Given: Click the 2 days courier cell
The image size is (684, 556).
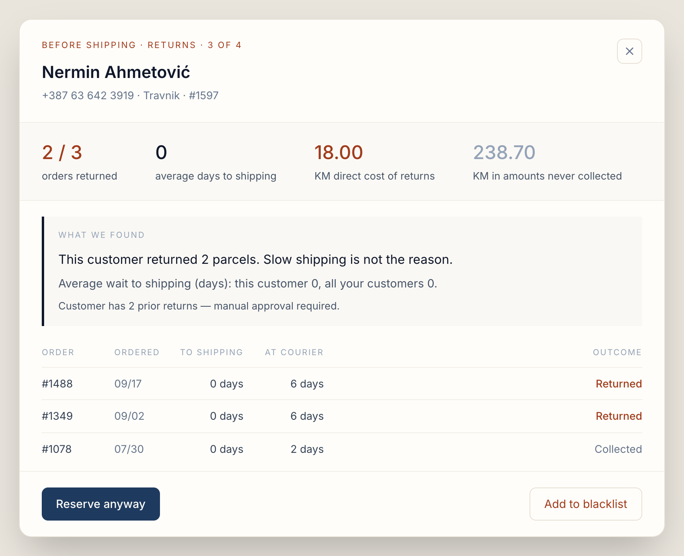Looking at the screenshot, I should (307, 449).
